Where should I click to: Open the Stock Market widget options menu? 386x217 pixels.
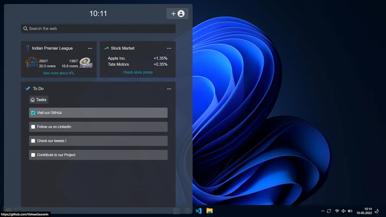tap(169, 48)
